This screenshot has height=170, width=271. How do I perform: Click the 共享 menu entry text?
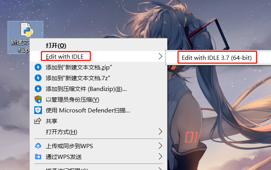tap(51, 121)
